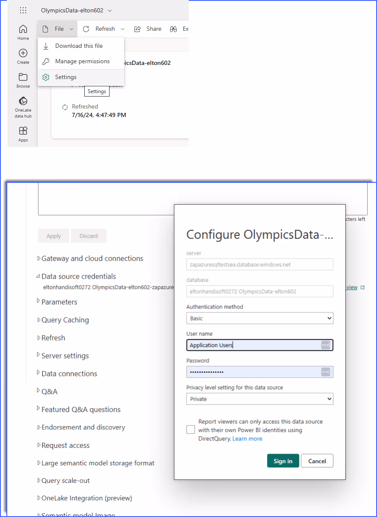Select Download this file menu entry

pos(79,46)
